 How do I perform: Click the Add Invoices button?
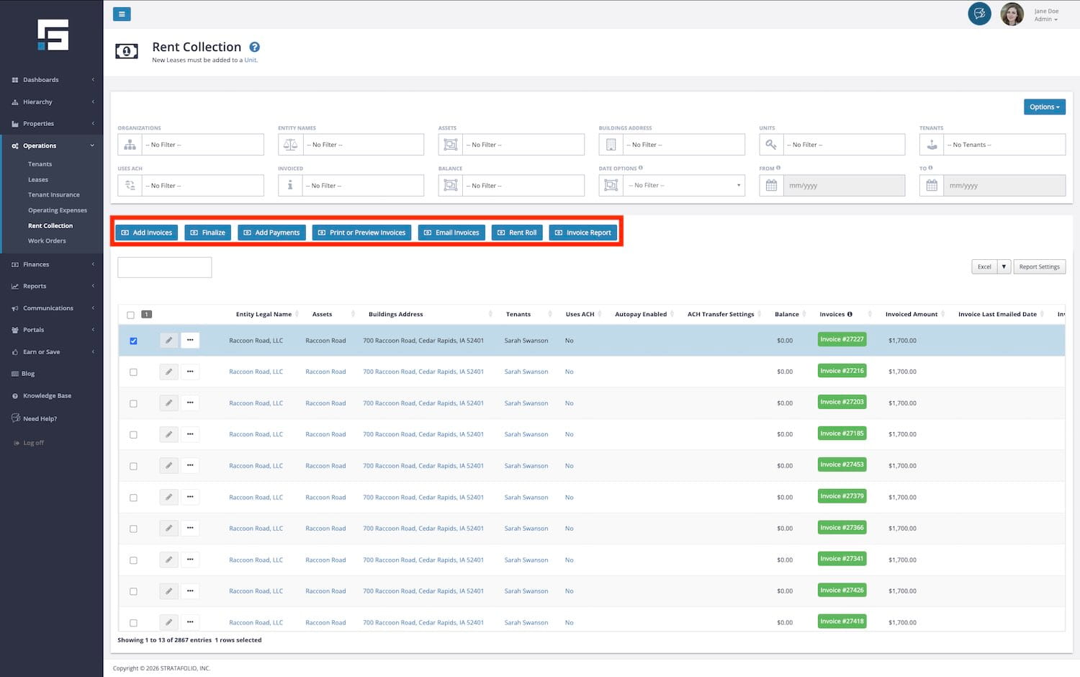click(x=146, y=233)
